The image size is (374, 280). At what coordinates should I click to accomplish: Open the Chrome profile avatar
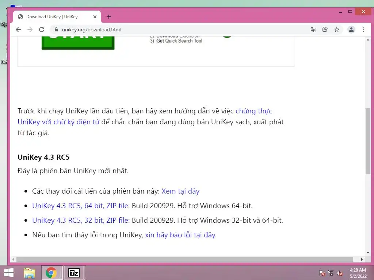coord(351,30)
